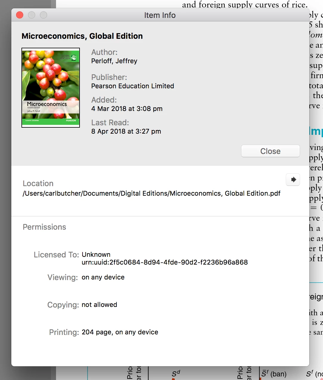This screenshot has width=323, height=380.
Task: Click the arrow icon beside Location
Action: [293, 180]
